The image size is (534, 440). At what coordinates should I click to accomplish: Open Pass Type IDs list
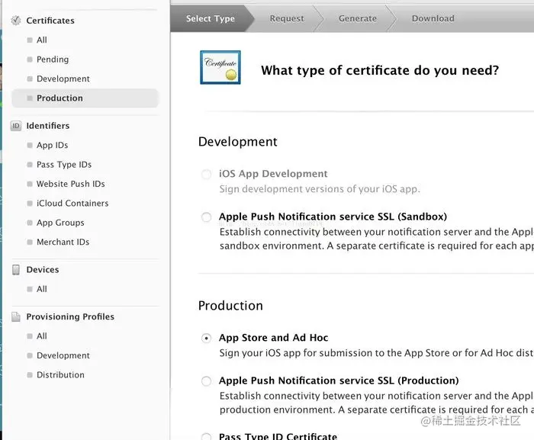tap(64, 165)
